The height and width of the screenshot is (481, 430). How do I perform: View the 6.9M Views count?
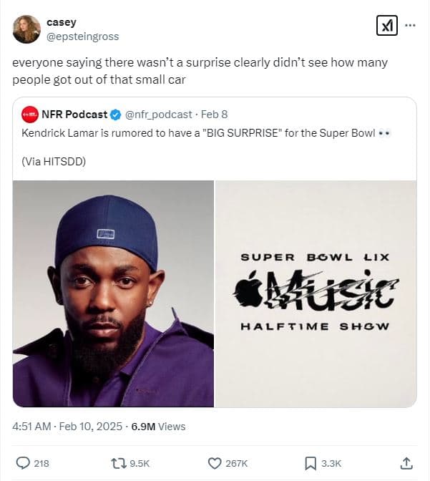[157, 427]
